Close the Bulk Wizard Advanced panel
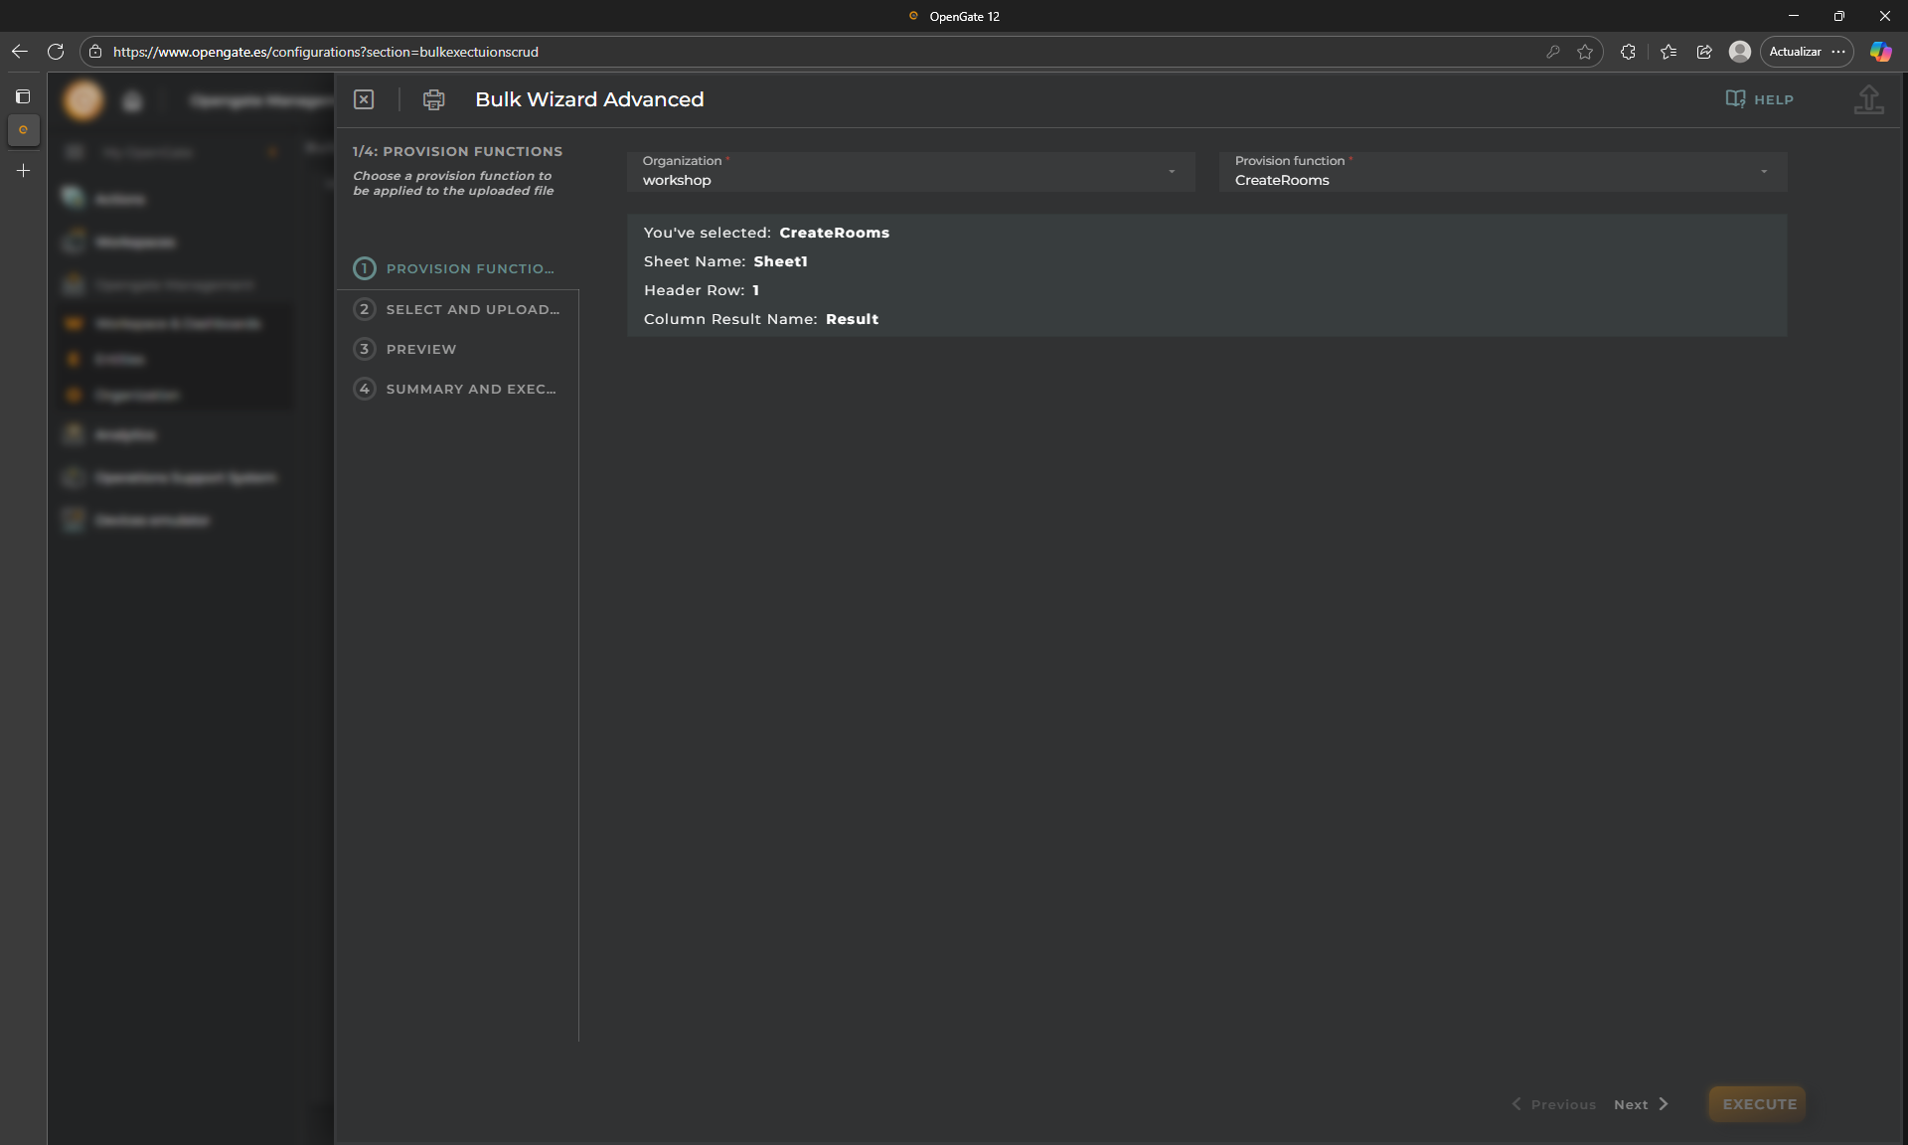 pos(364,99)
